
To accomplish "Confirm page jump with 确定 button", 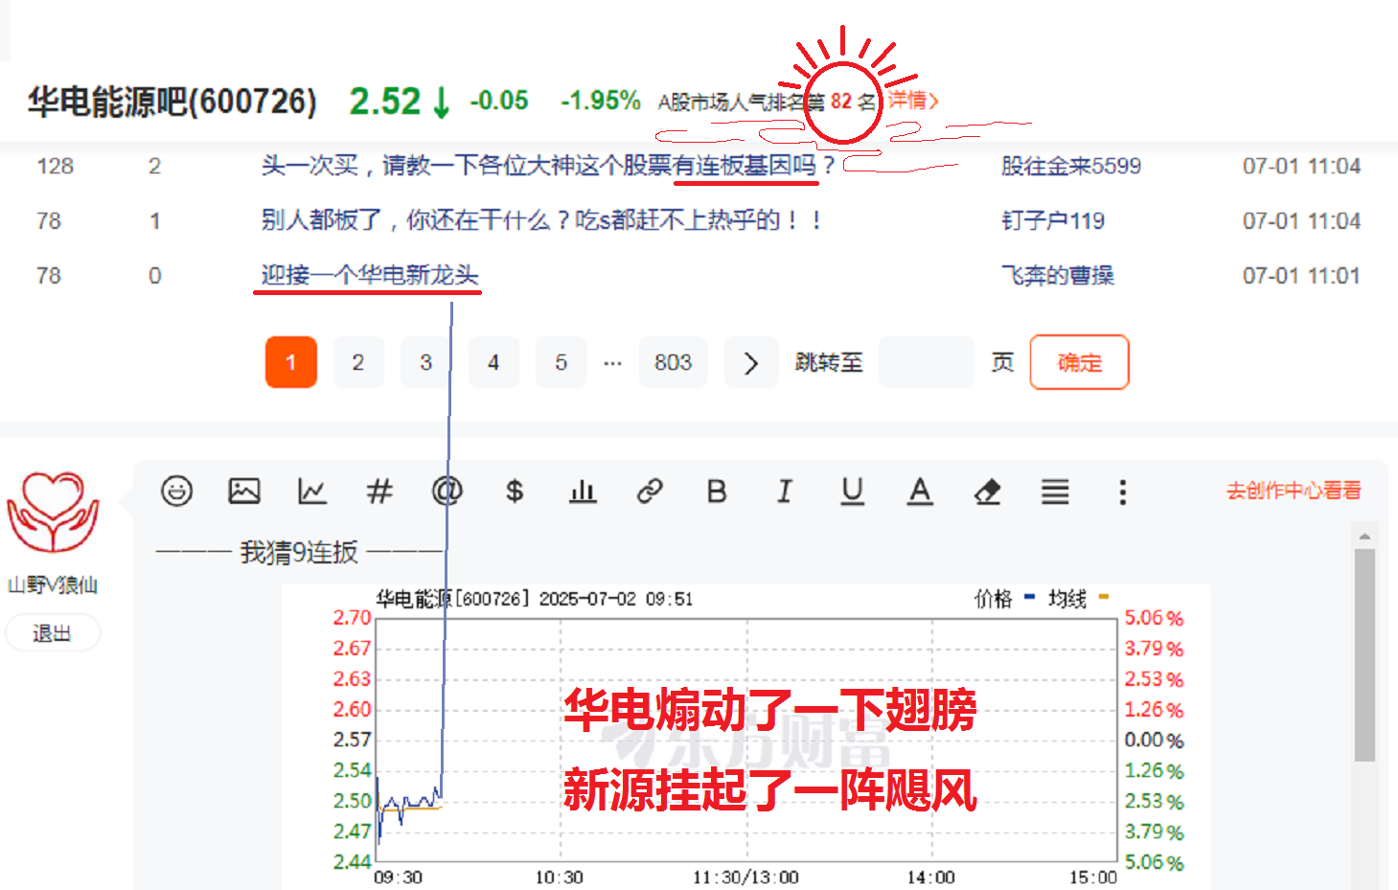I will pos(1079,362).
